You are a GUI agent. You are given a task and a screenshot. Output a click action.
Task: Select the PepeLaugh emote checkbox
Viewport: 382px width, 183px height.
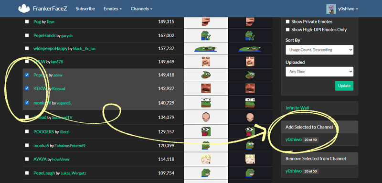tap(27, 173)
